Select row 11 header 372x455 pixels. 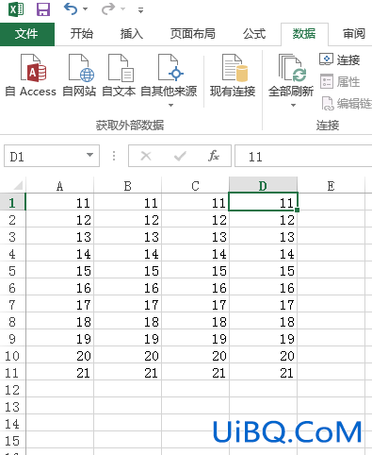(x=12, y=373)
